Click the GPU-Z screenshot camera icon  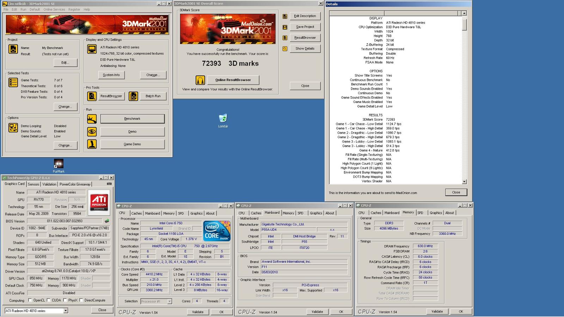pyautogui.click(x=109, y=184)
